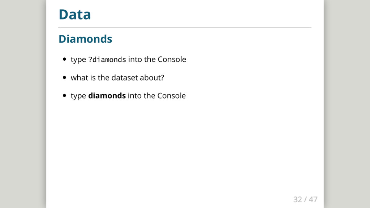This screenshot has height=208, width=370.
Task: Click the horizontal rule under the title
Action: point(185,27)
